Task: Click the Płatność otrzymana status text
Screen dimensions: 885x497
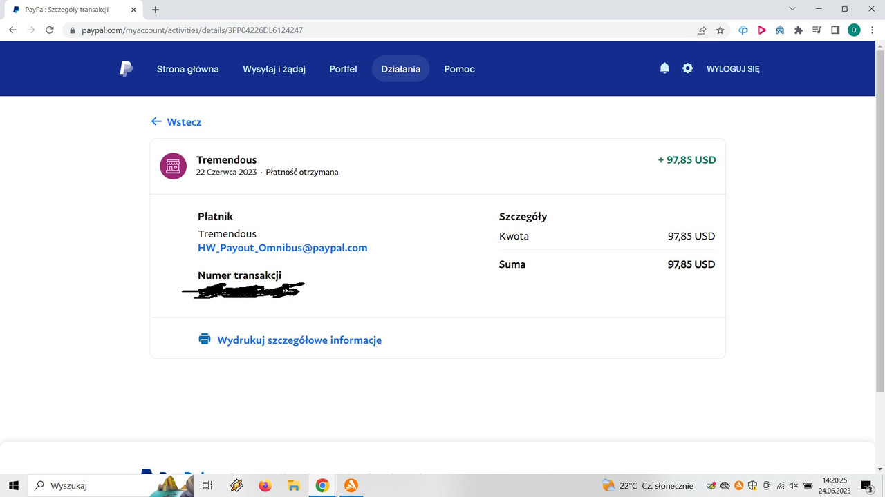Action: [x=302, y=173]
